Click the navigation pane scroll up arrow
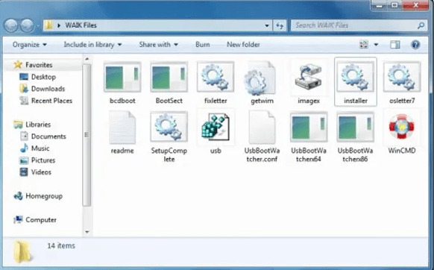Screen dimensions: 434x270 click(x=87, y=59)
